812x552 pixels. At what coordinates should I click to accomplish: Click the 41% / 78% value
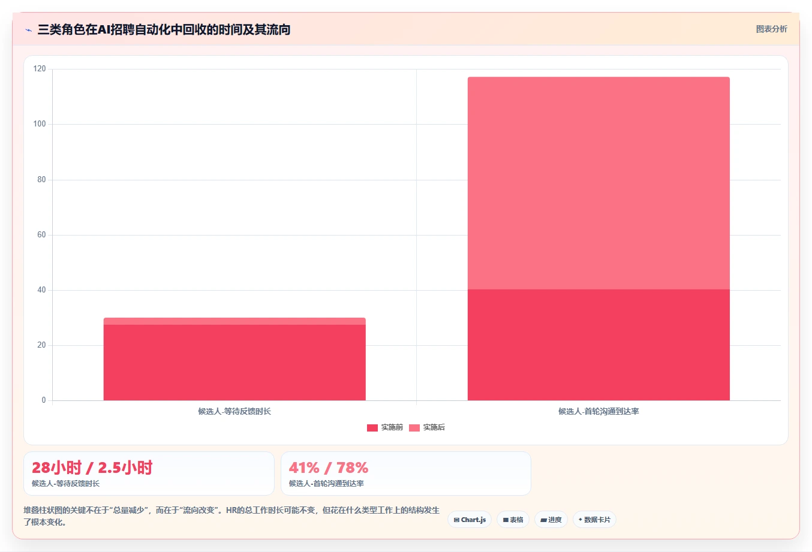point(329,467)
